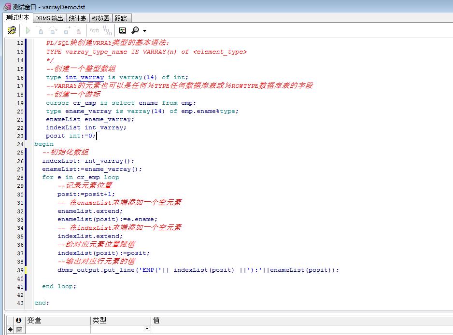Click comment '--创建一个整型数组' on line 15
Image resolution: width=453 pixels, height=335 pixels.
point(81,69)
